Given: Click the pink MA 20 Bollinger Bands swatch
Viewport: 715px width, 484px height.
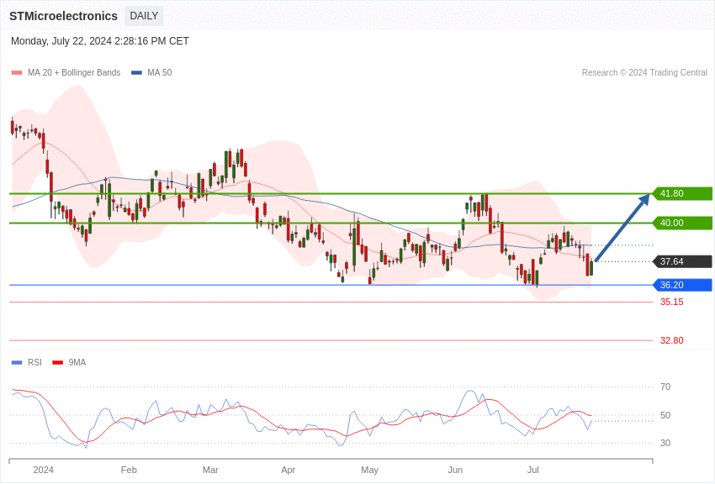Looking at the screenshot, I should tap(17, 73).
